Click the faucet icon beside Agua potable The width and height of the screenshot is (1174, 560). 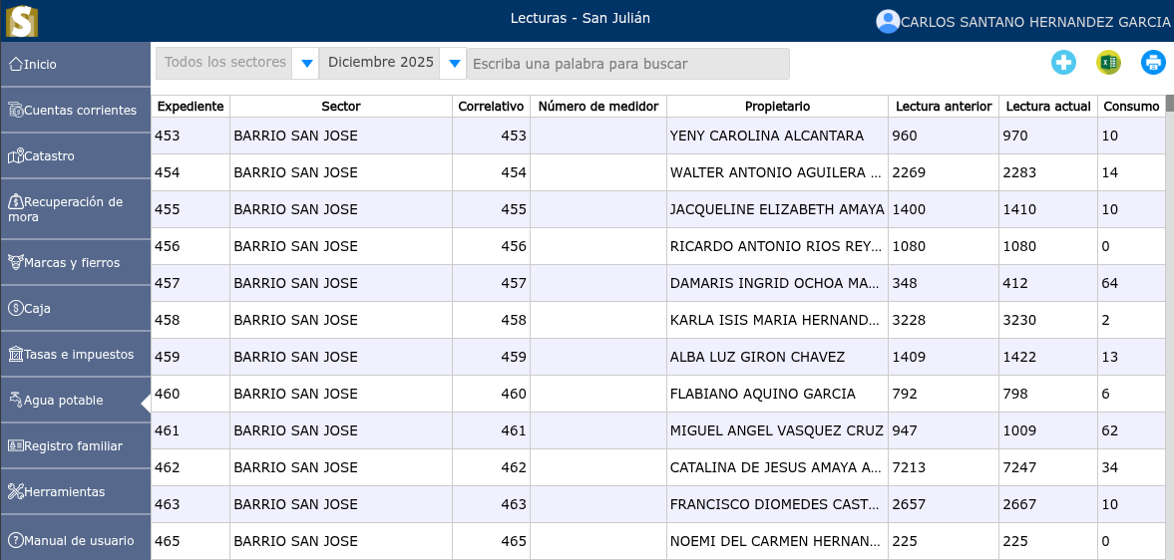(16, 400)
